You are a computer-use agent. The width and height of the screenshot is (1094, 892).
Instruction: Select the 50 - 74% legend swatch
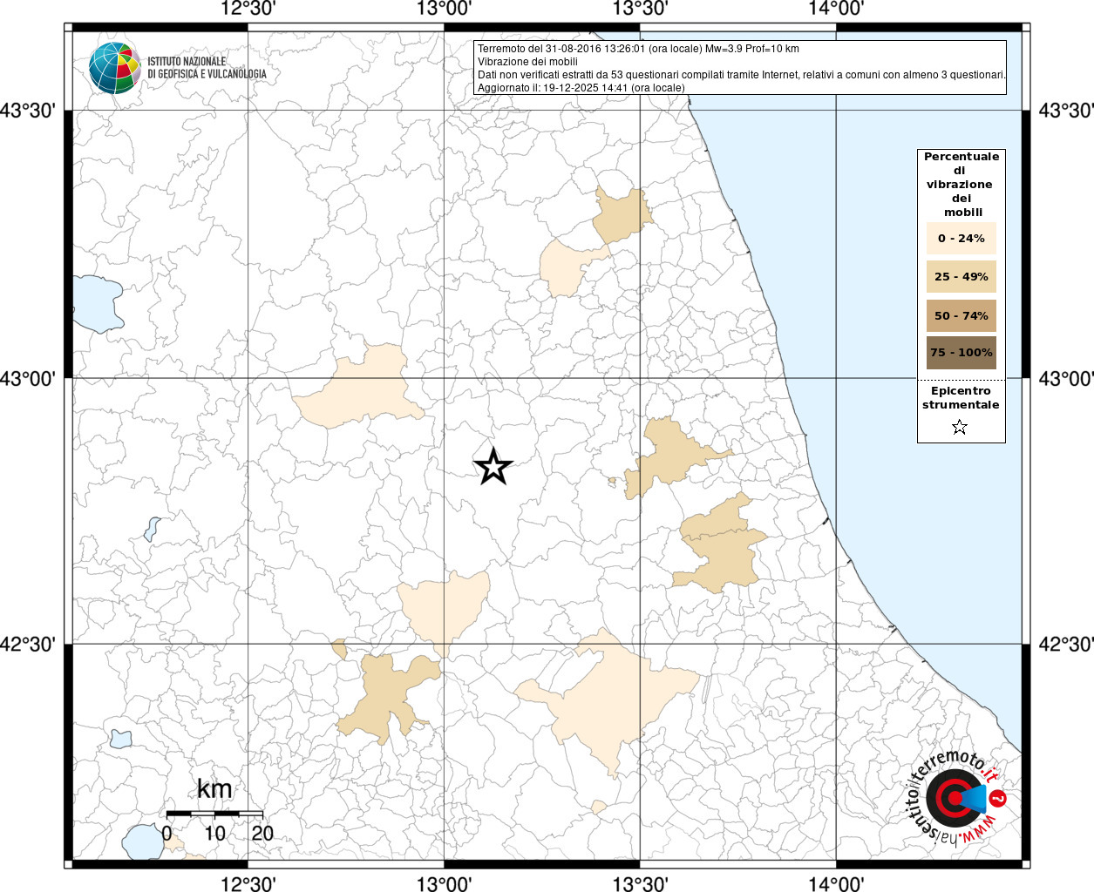(961, 315)
